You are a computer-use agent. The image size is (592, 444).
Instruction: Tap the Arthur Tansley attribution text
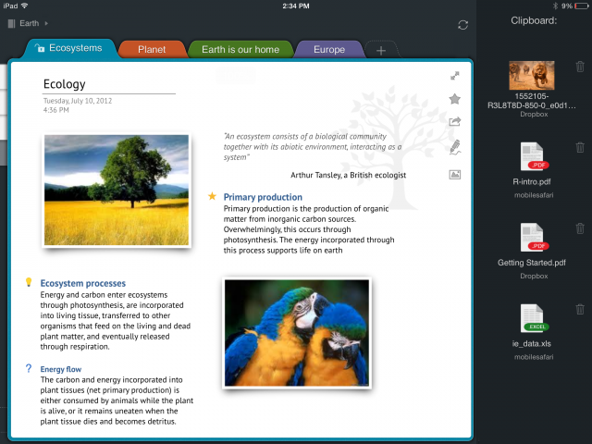[348, 175]
